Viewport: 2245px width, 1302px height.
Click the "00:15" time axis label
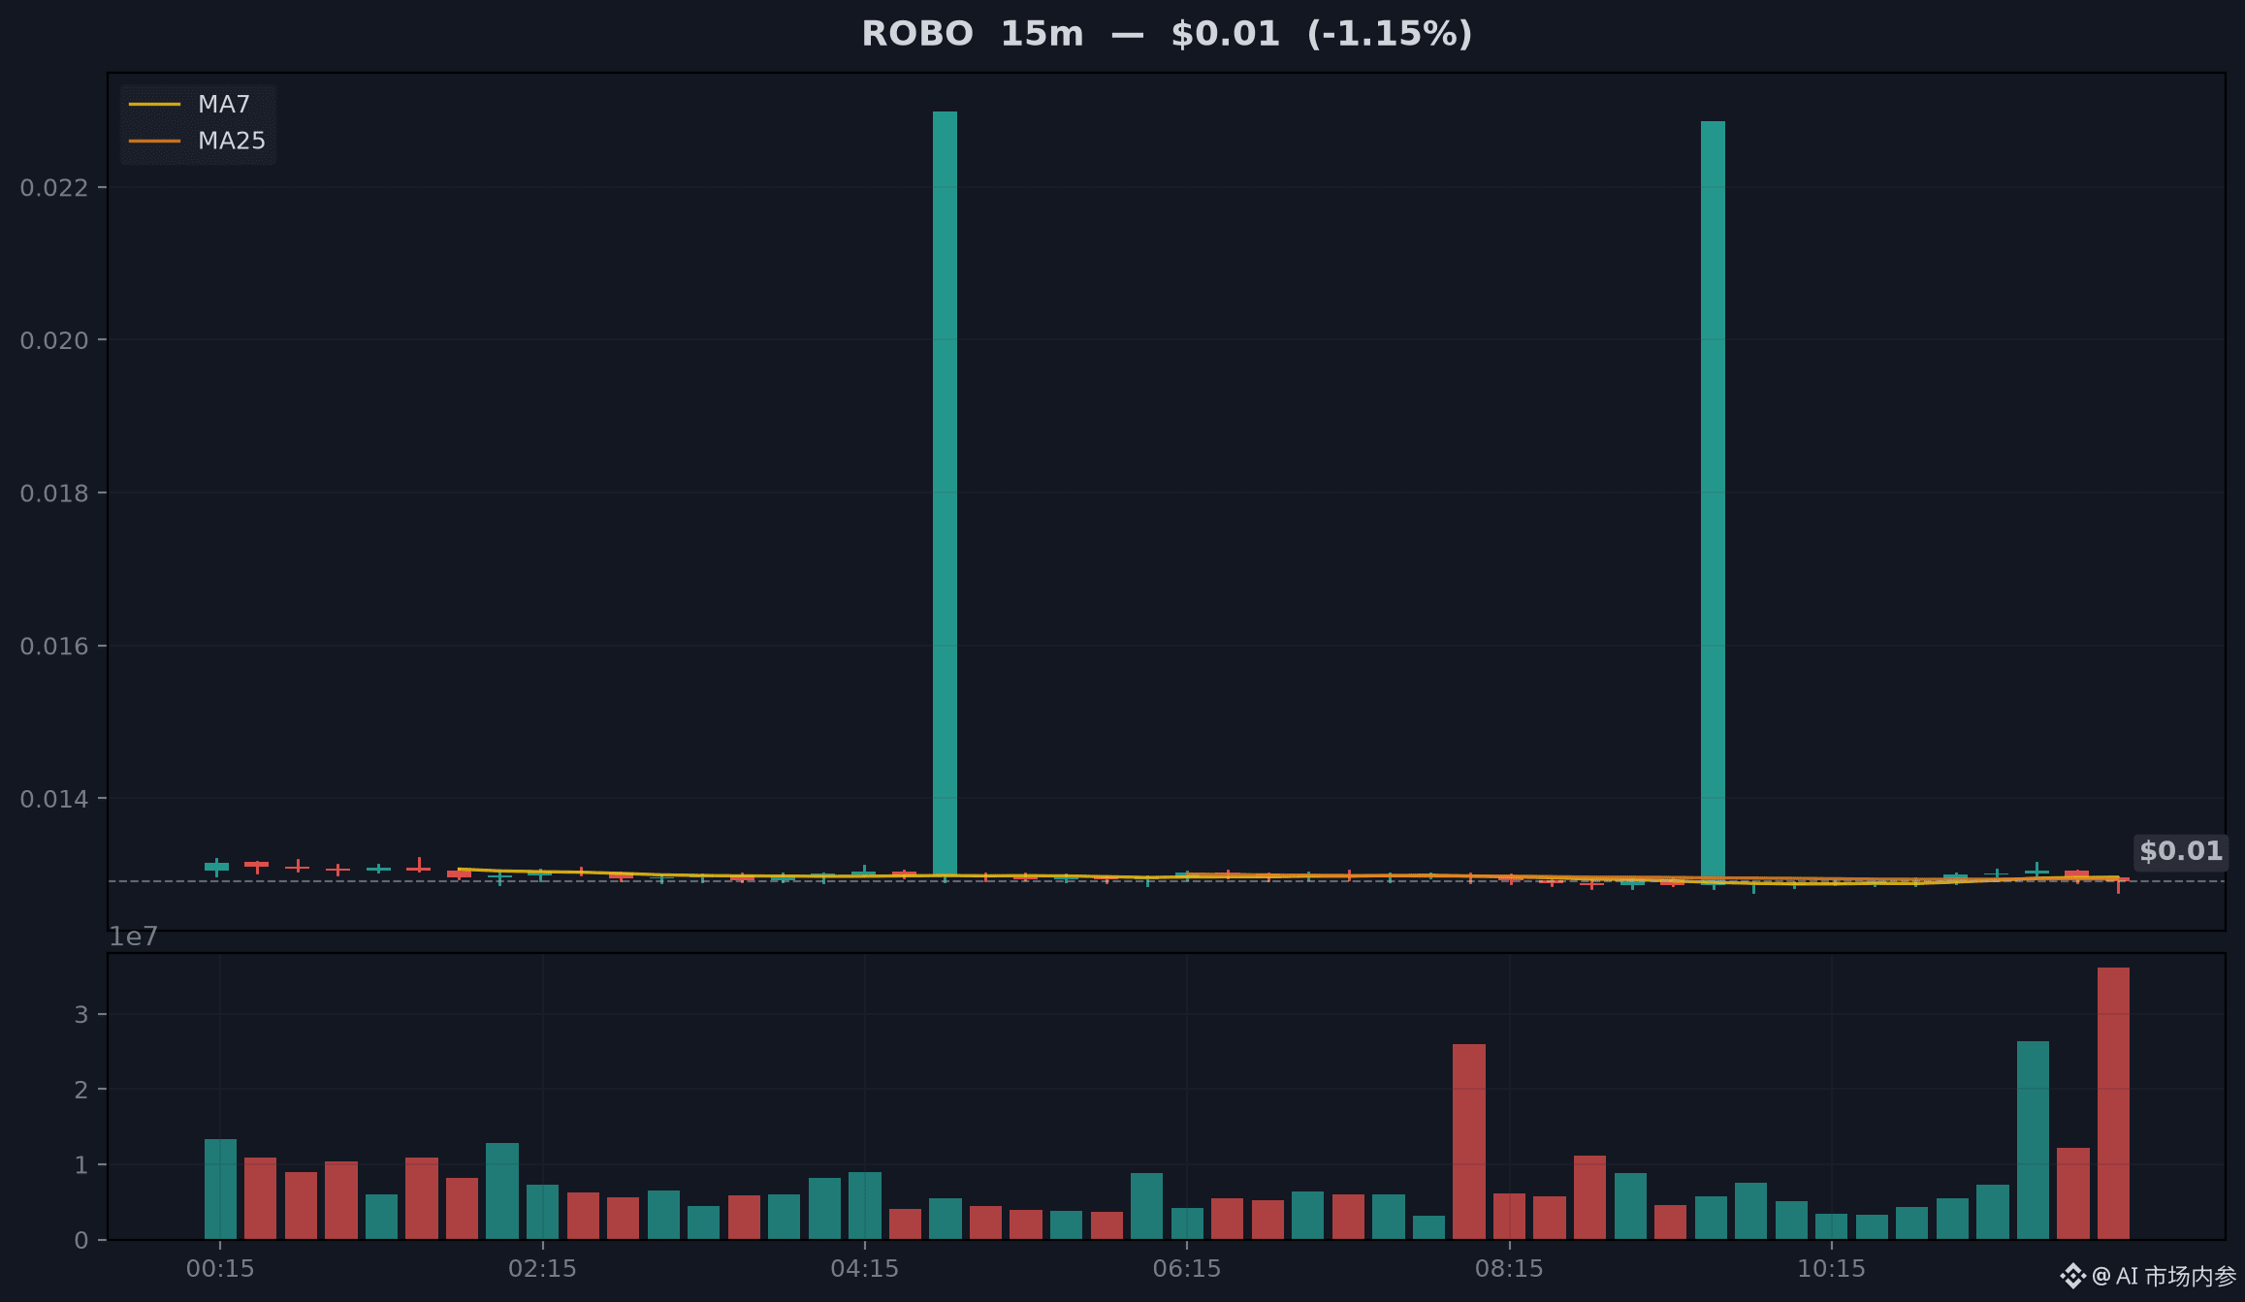(x=220, y=1269)
